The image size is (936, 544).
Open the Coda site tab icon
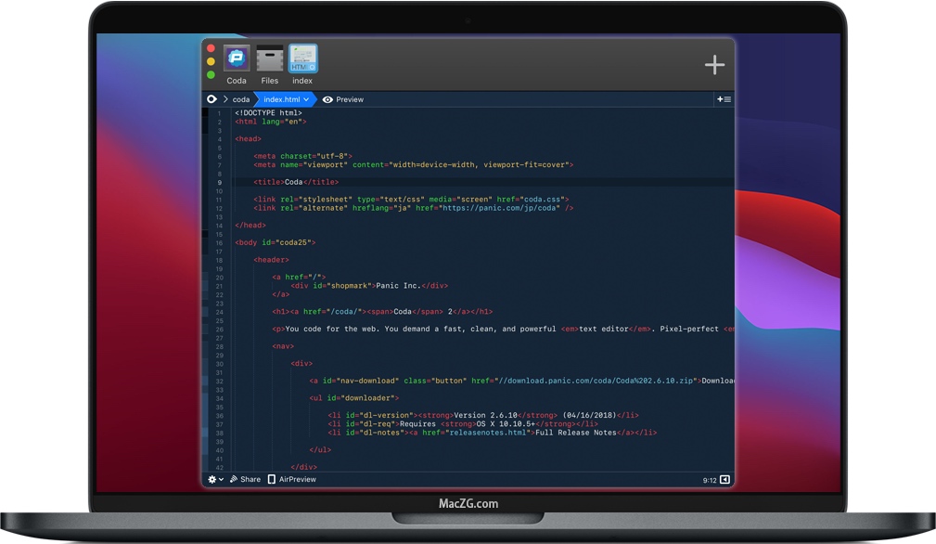(x=236, y=58)
